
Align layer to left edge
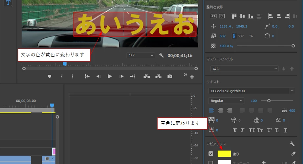271,16
